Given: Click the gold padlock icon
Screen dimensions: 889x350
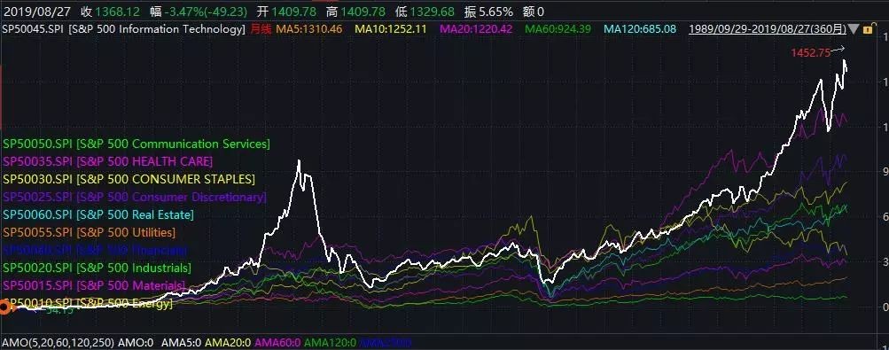Looking at the screenshot, I should (868, 29).
